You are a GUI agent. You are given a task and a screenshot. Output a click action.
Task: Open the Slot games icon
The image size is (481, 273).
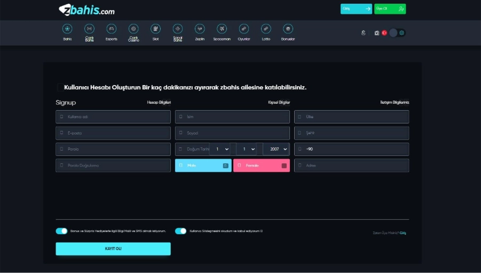pyautogui.click(x=155, y=29)
